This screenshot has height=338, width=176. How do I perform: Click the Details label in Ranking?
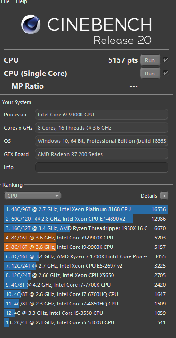(x=149, y=196)
